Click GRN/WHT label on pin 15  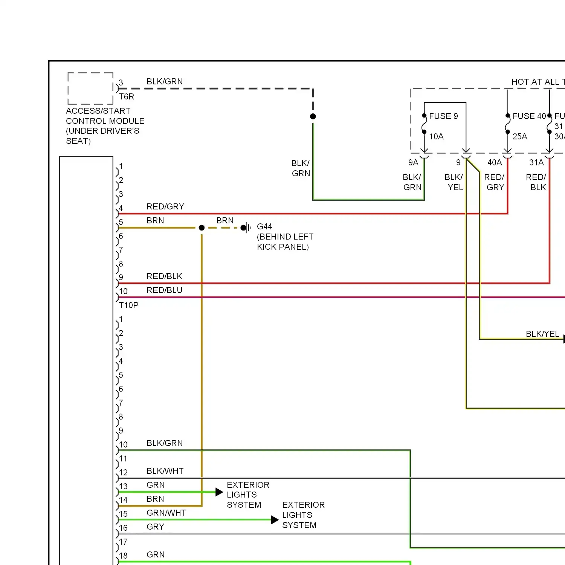pos(166,513)
